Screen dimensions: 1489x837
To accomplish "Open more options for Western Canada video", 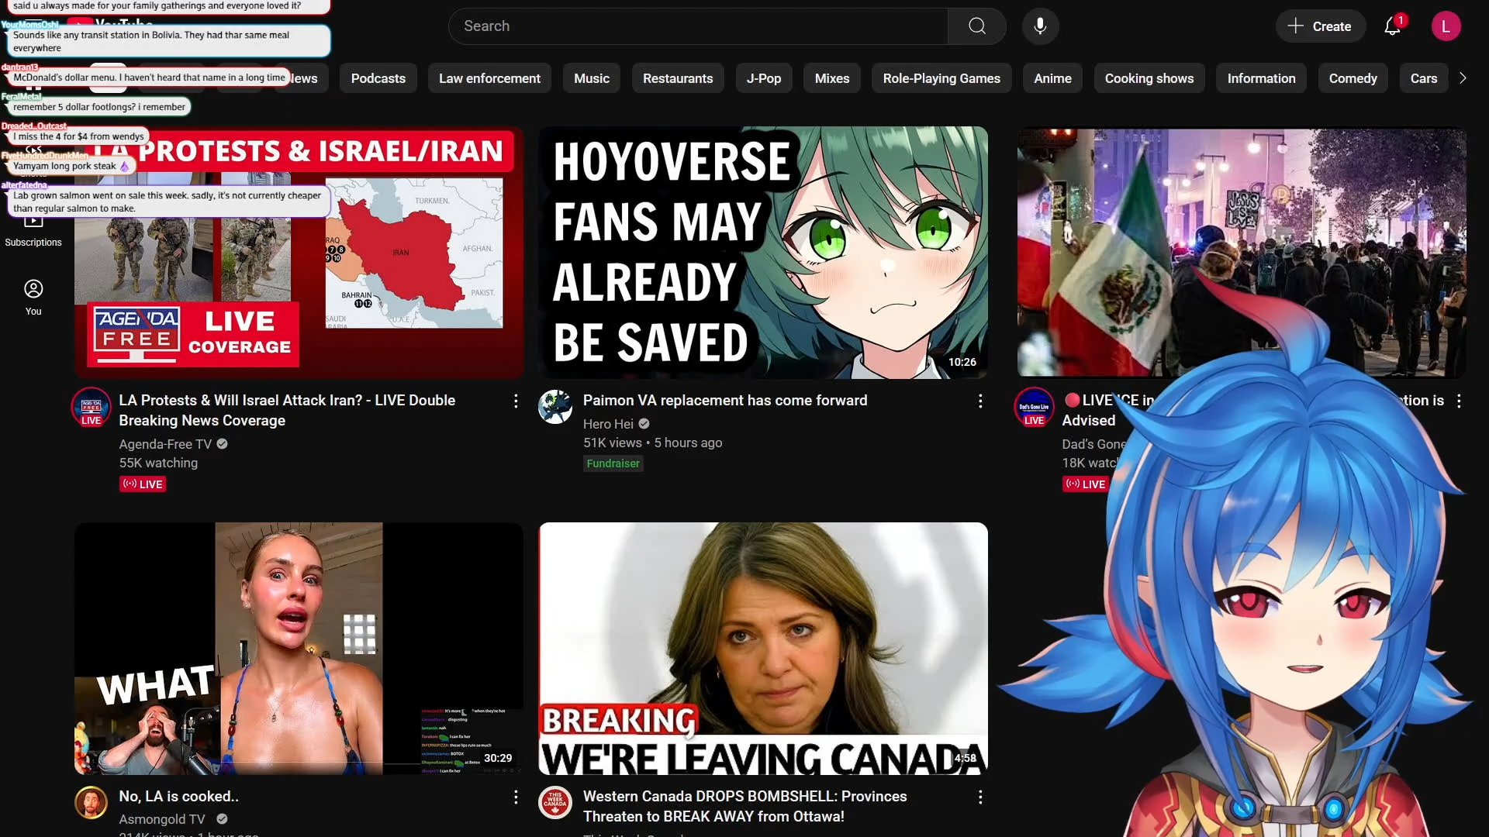I will pos(980,797).
